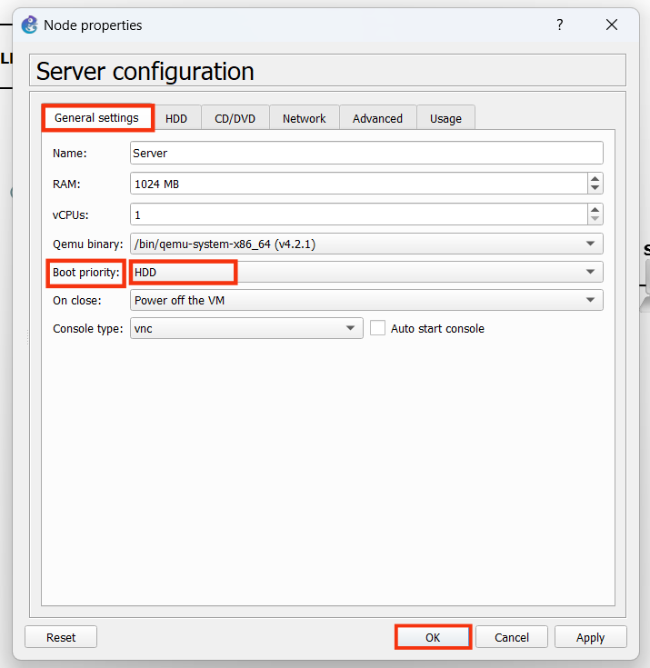The height and width of the screenshot is (668, 650).
Task: Decrease RAM with the down arrow
Action: click(595, 189)
